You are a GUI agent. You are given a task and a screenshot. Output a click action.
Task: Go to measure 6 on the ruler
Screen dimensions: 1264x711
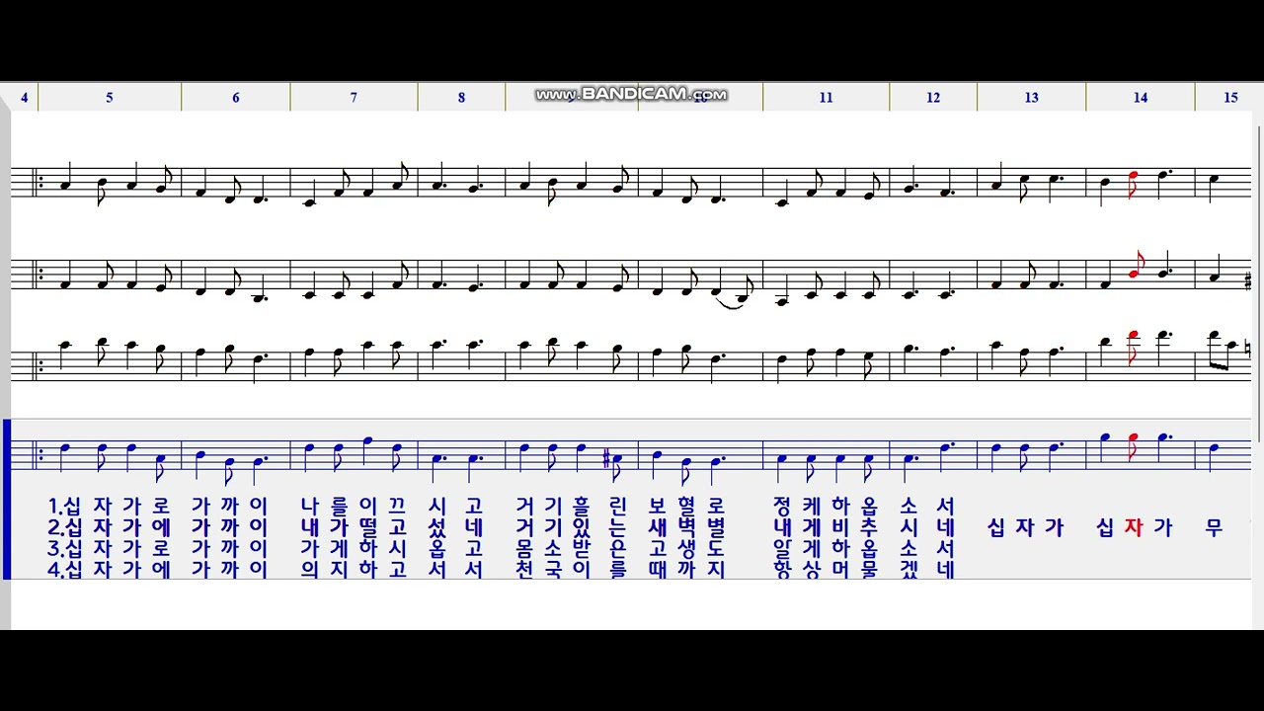(236, 98)
